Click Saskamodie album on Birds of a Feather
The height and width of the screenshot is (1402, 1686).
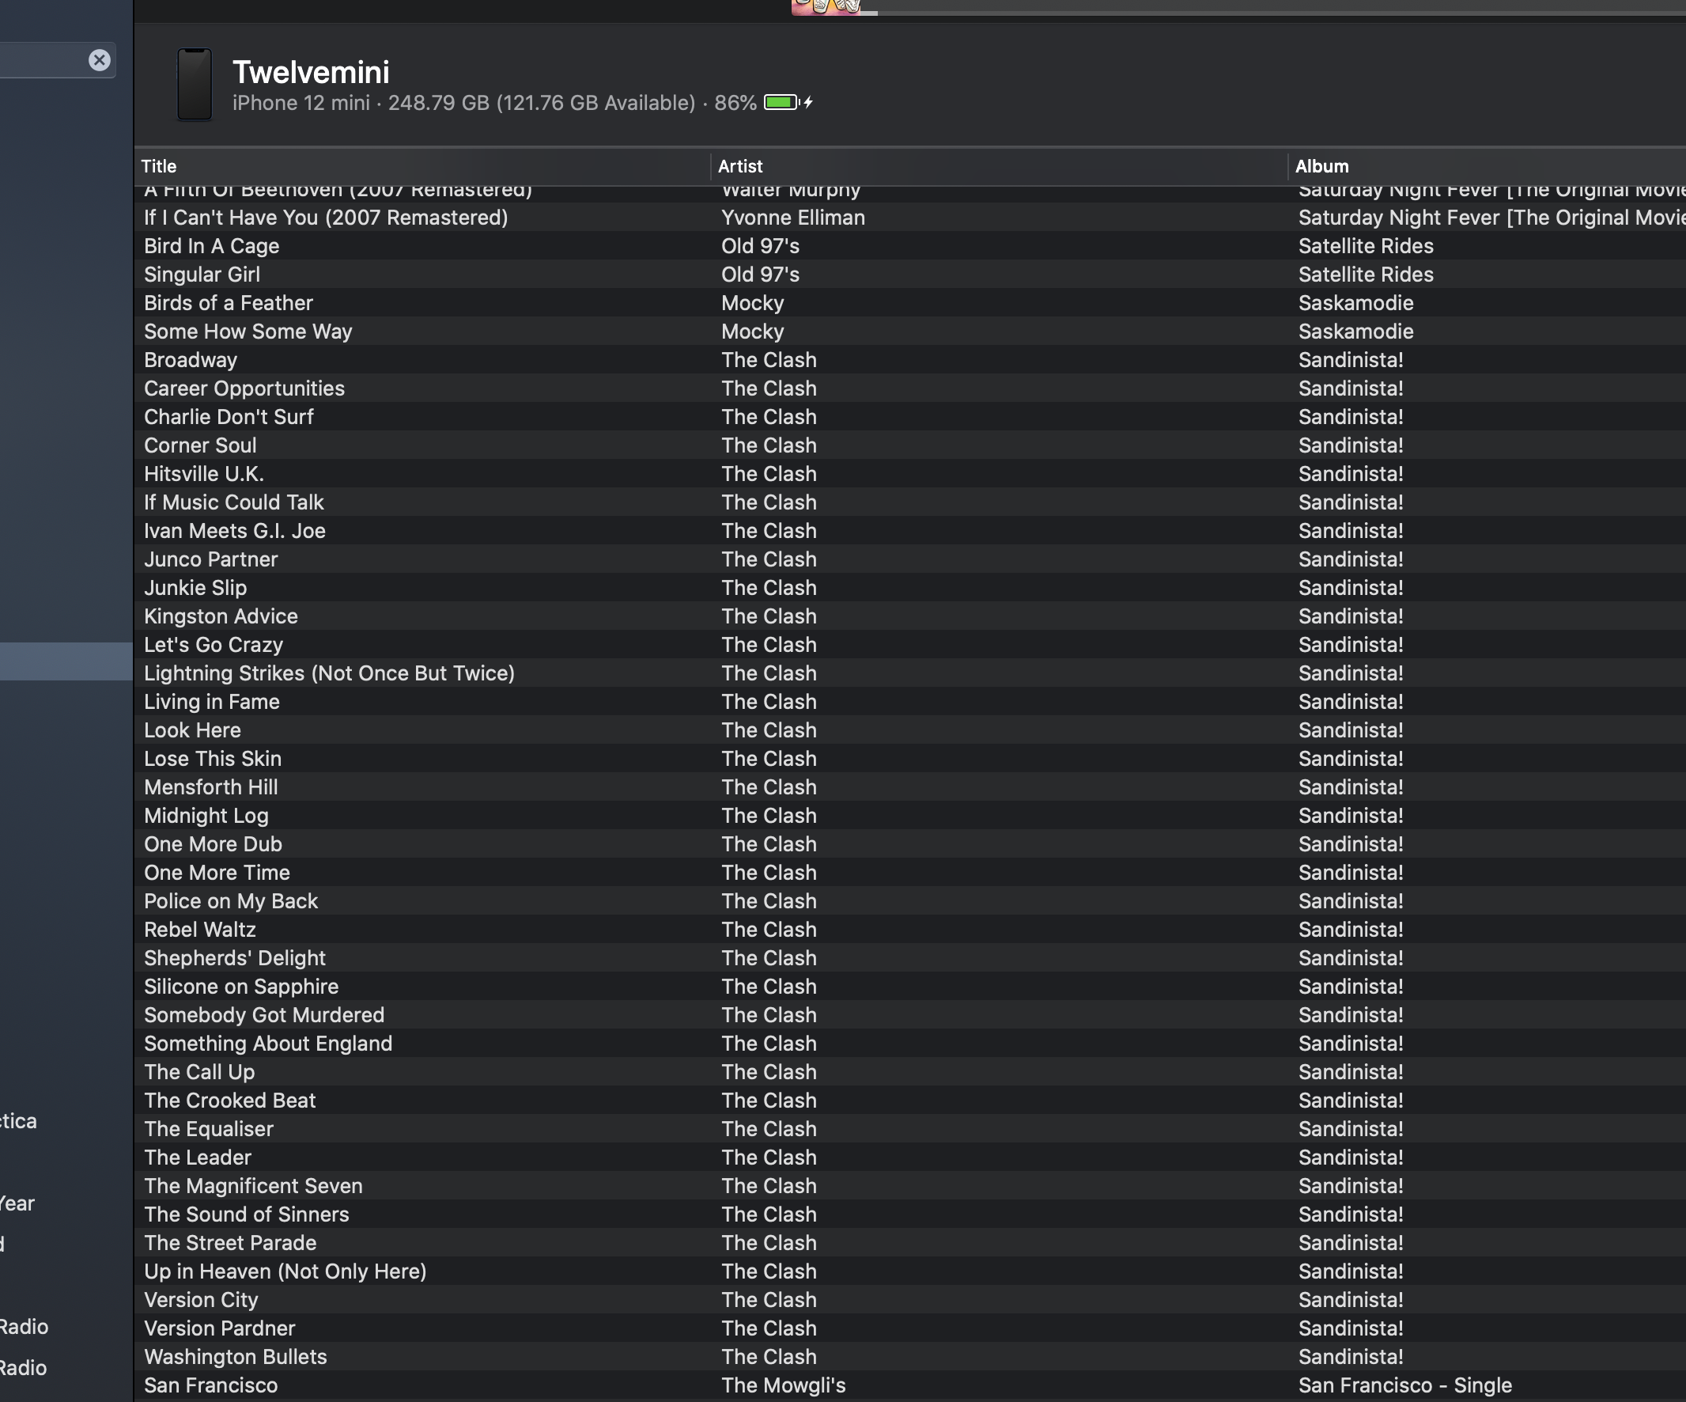[x=1355, y=303]
